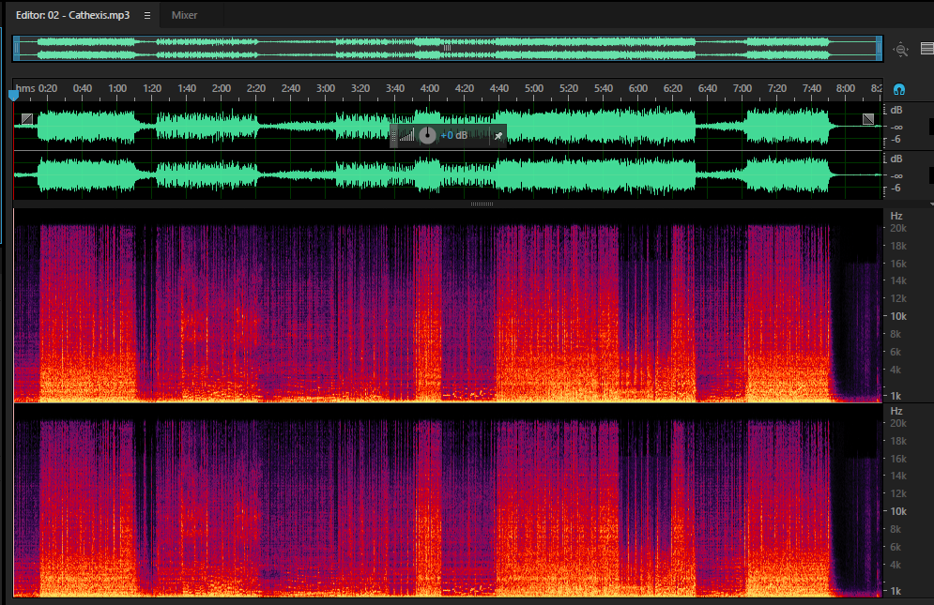This screenshot has height=605, width=934.
Task: Click the 7:00 mark on the time ruler
Action: tap(743, 88)
